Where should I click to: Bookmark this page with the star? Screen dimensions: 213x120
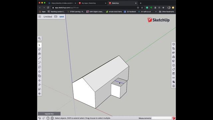click(x=142, y=8)
